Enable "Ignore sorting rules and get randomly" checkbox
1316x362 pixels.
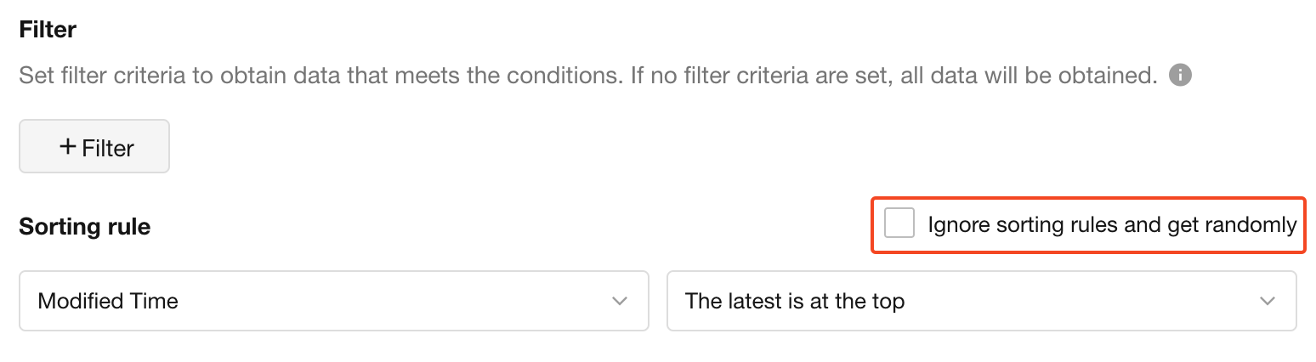click(x=899, y=224)
